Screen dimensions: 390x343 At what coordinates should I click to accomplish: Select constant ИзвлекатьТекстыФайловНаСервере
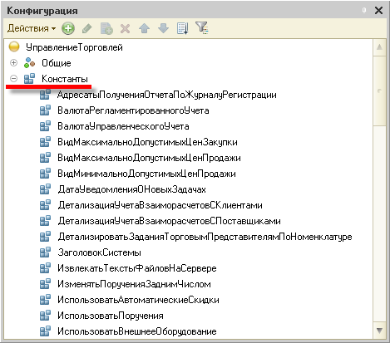(137, 268)
